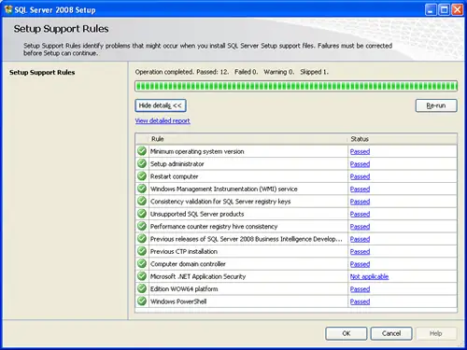The image size is (467, 350).
Task: Open Passed status for Performance counter registry hive
Action: [x=360, y=227]
